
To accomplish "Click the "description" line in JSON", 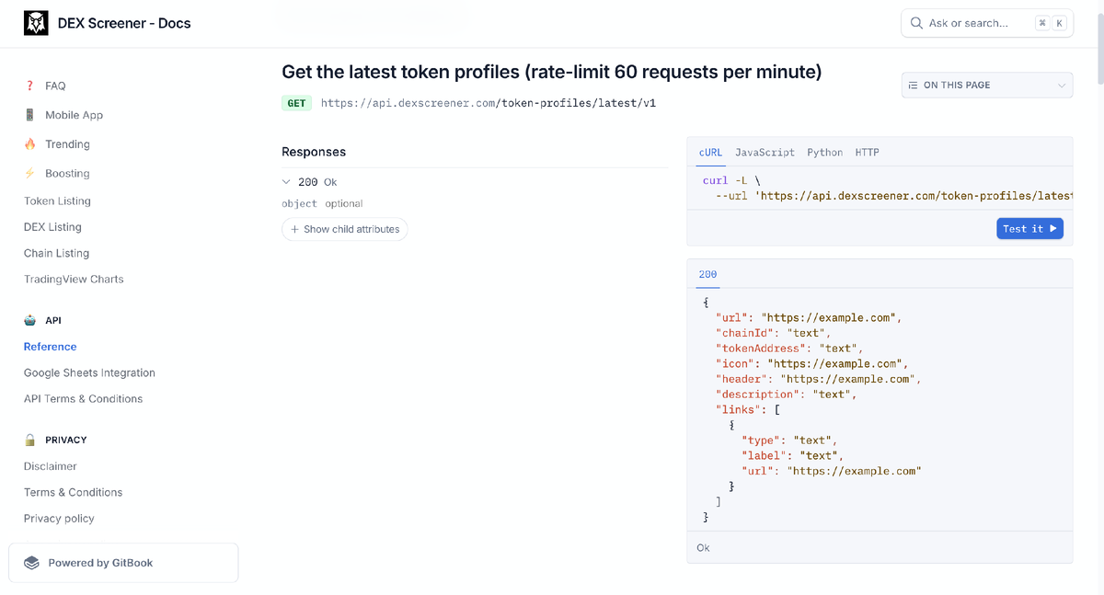I will click(786, 394).
